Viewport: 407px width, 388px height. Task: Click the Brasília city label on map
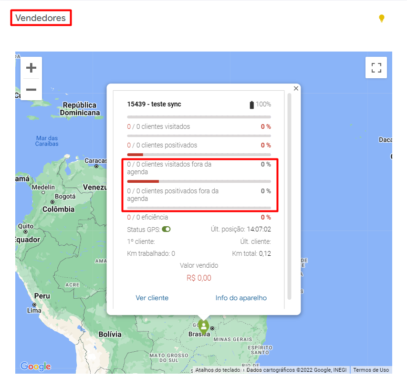pos(199,334)
